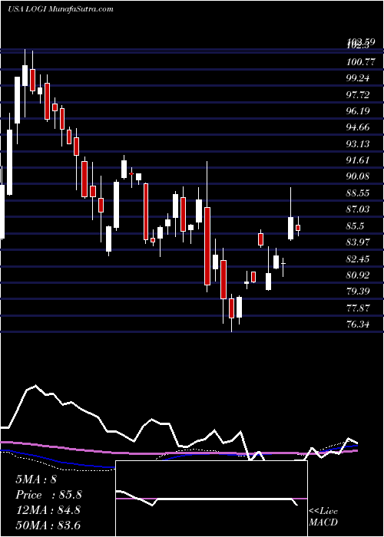Click the 79.39 price axis label

coord(358,292)
